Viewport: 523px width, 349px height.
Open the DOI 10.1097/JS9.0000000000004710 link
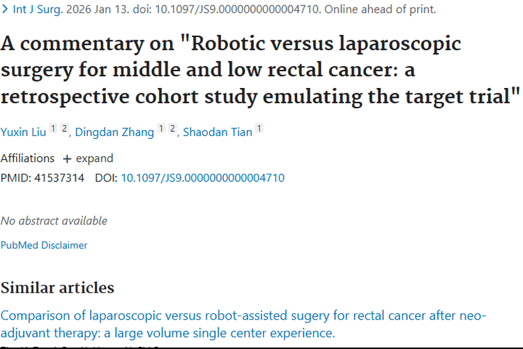(x=202, y=178)
